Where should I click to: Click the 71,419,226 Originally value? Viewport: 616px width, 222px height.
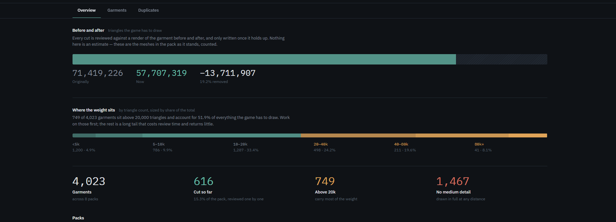pyautogui.click(x=98, y=73)
